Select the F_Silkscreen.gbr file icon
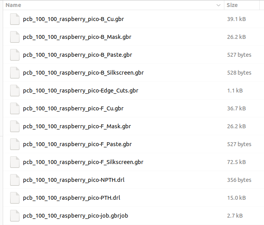The width and height of the screenshot is (264, 225). [x=15, y=162]
